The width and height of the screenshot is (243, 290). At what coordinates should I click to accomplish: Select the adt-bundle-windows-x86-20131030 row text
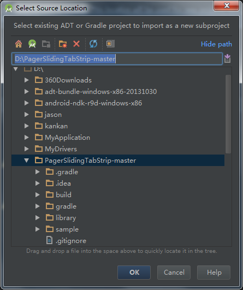[101, 92]
